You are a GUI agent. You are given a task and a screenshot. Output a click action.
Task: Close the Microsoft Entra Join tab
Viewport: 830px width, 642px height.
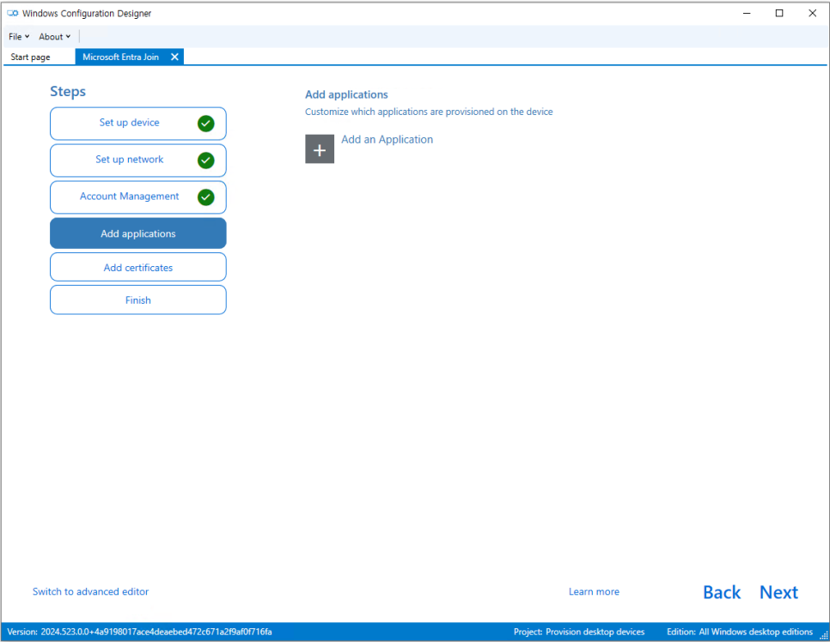click(174, 57)
